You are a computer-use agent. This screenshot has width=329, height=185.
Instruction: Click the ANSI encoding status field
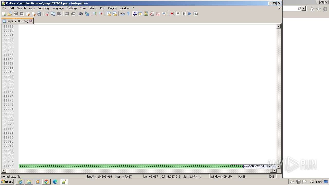point(253,177)
